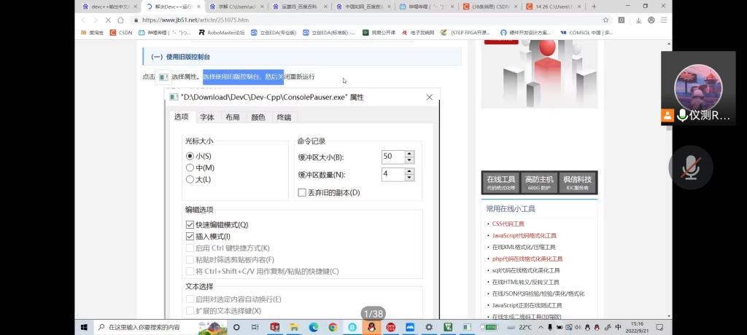
Task: Open a new browser tab
Action: coord(594,7)
